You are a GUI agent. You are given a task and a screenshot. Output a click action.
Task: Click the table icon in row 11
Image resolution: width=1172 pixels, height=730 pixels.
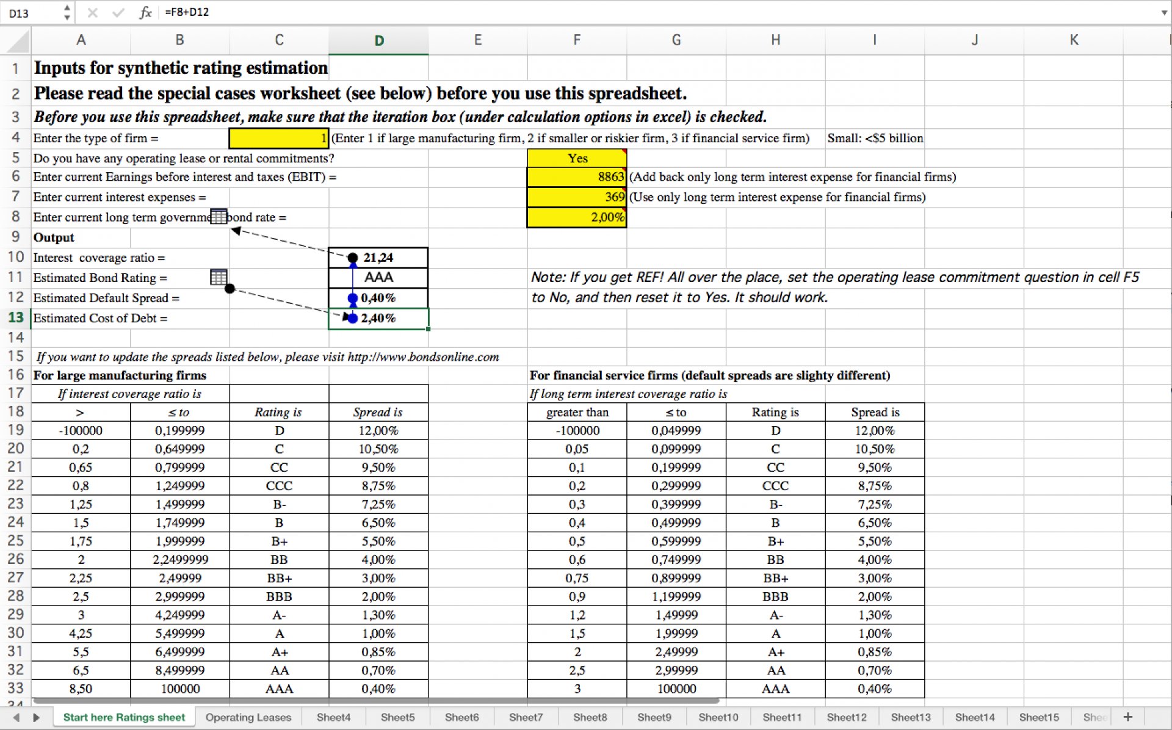pyautogui.click(x=219, y=276)
